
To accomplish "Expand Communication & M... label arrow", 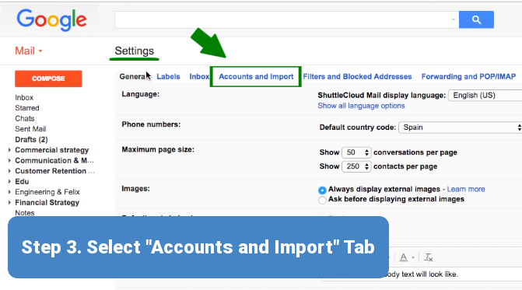I will tap(9, 161).
